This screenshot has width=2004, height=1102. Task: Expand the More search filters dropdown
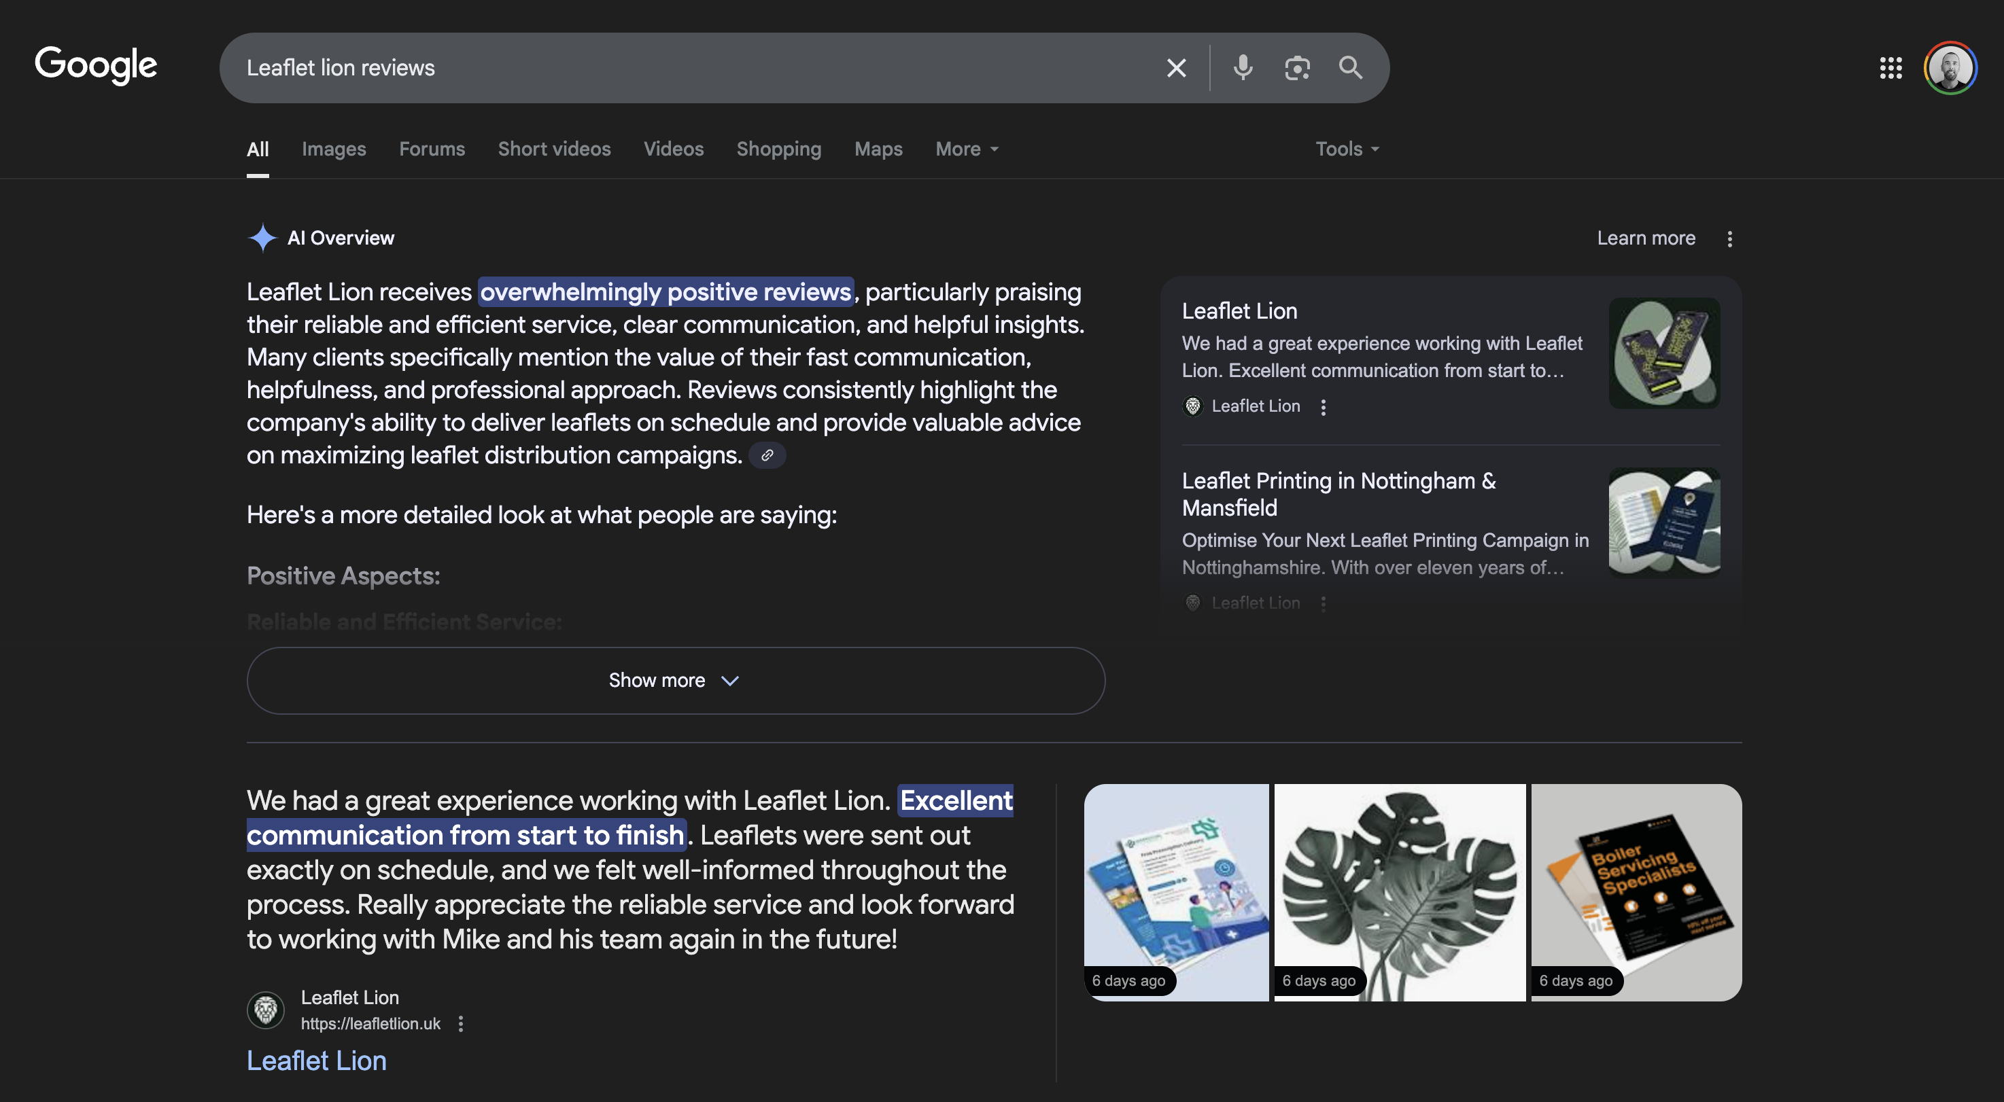(967, 149)
